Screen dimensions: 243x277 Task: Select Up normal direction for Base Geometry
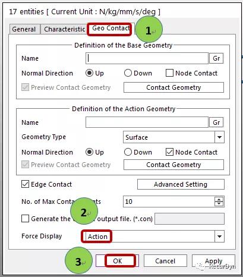tap(89, 73)
